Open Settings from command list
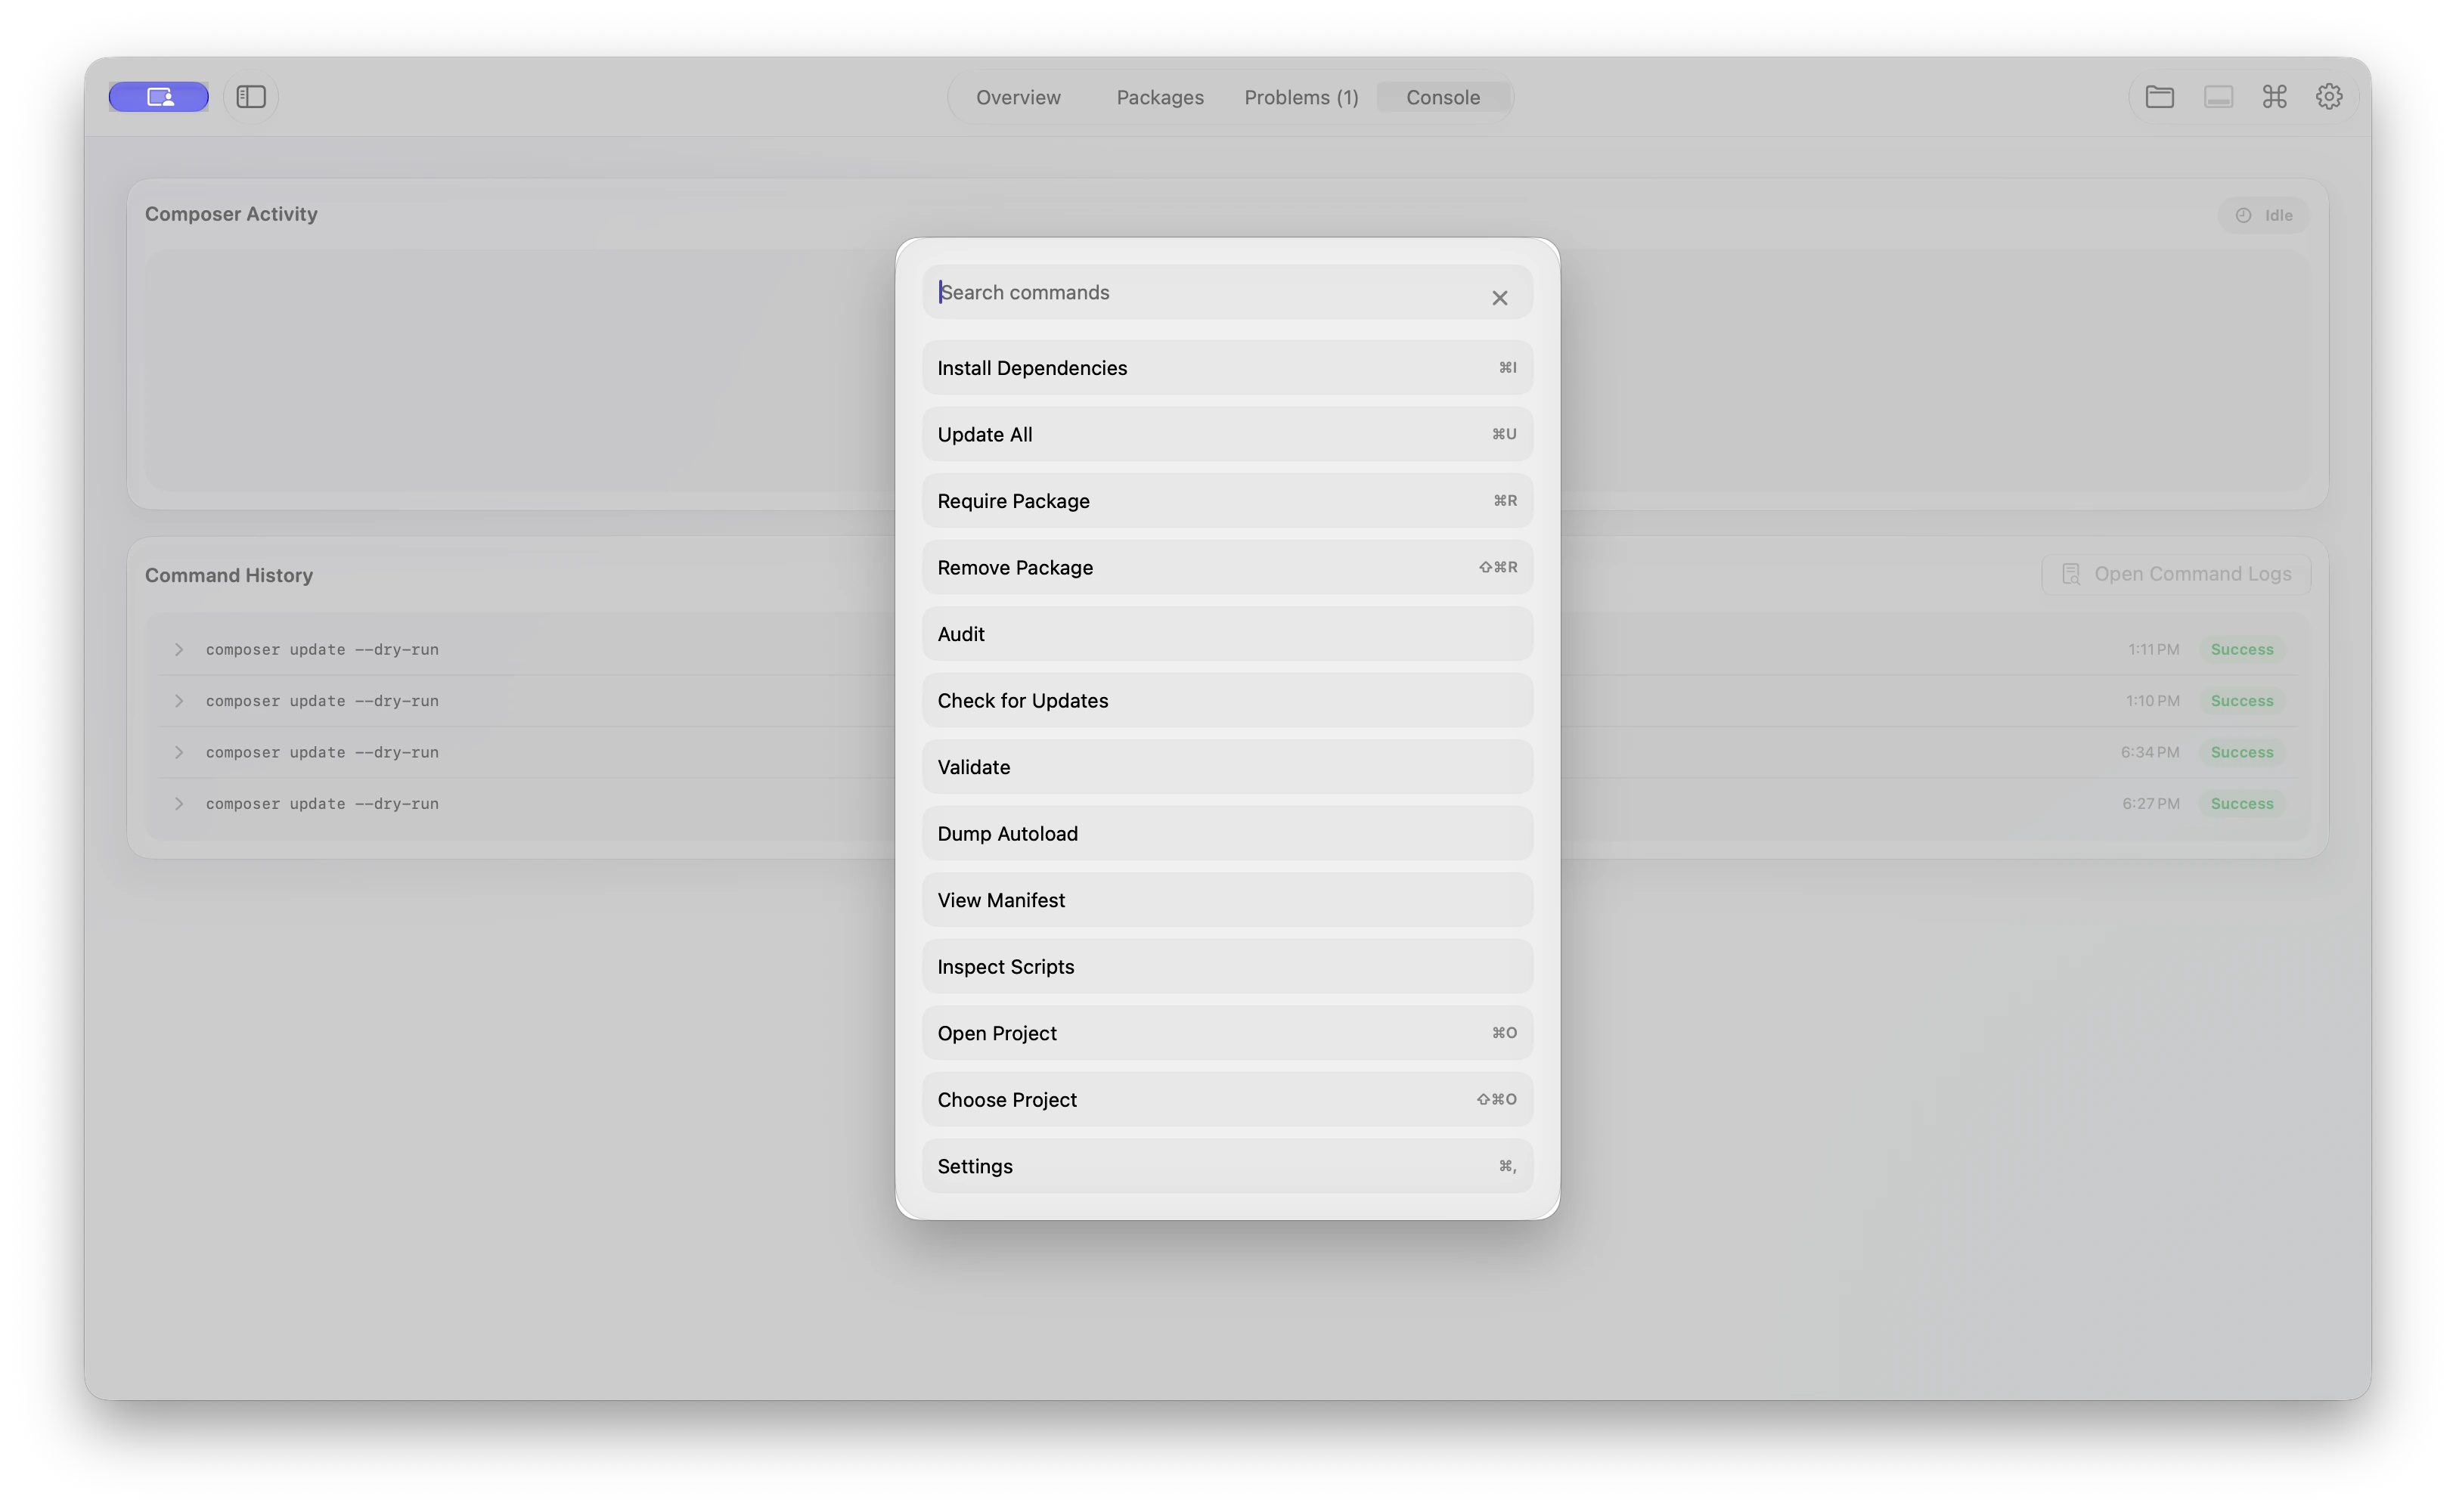The image size is (2456, 1512). [1227, 1166]
